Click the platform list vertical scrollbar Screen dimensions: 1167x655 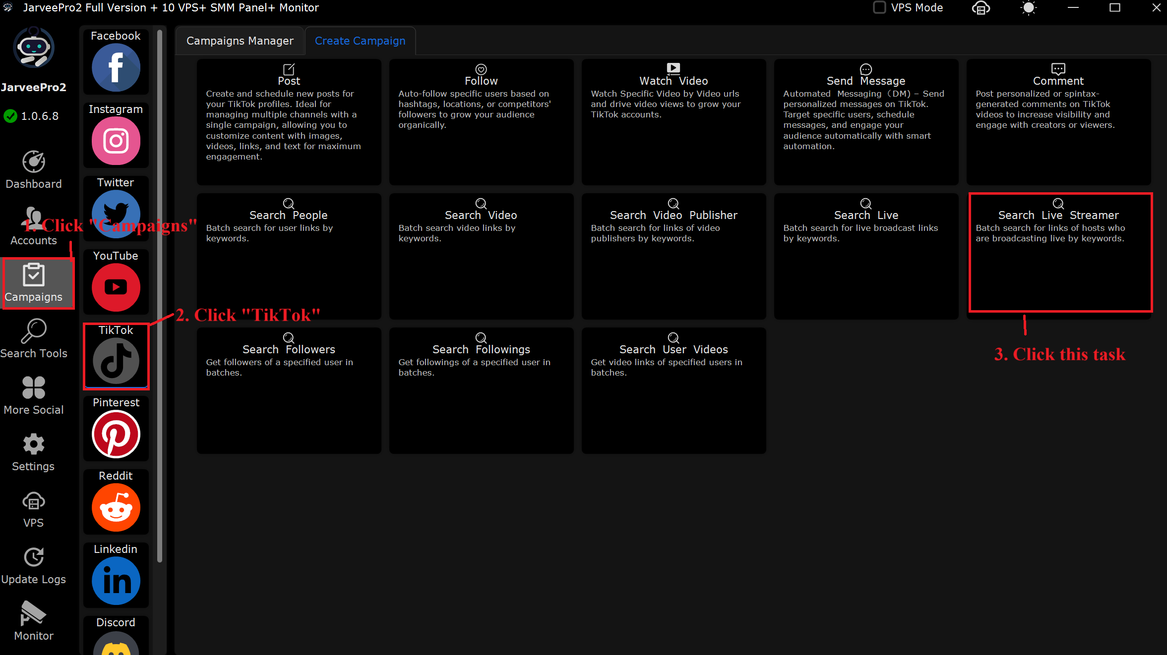(x=160, y=296)
